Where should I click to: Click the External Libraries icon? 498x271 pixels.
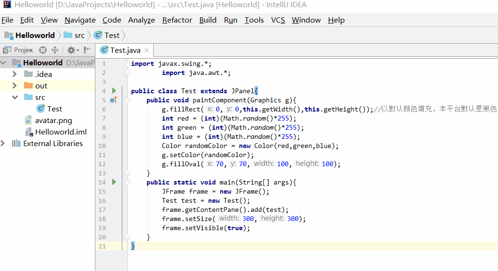click(16, 144)
